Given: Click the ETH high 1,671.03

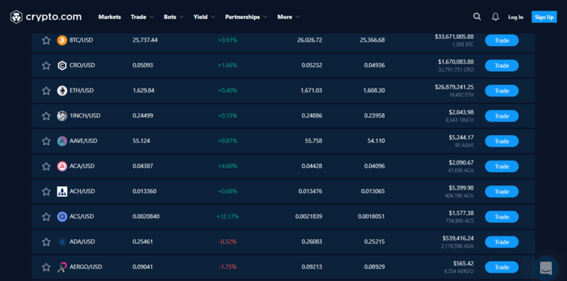Looking at the screenshot, I should (x=311, y=91).
